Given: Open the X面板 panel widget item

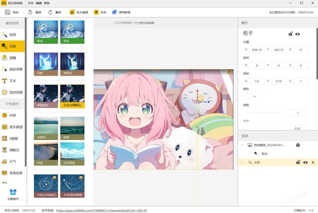Looking at the screenshot, I should [x=12, y=138].
